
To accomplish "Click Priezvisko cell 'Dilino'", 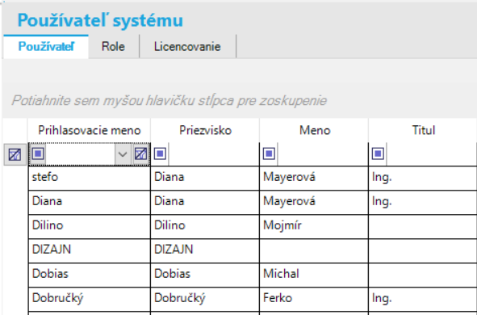I will click(x=205, y=226).
